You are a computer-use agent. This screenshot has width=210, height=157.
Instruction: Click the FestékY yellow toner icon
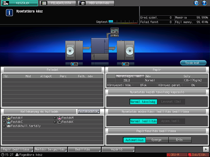point(9,118)
